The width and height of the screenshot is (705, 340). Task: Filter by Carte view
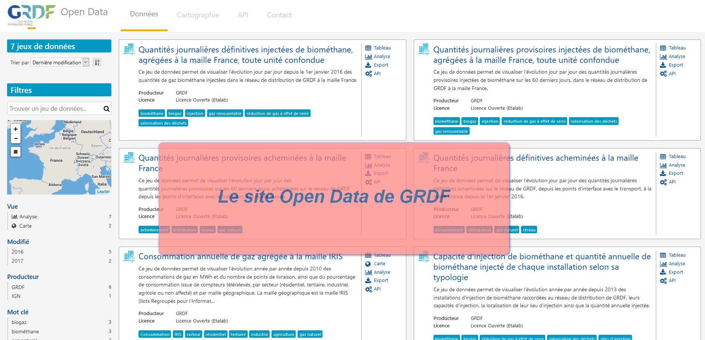25,226
